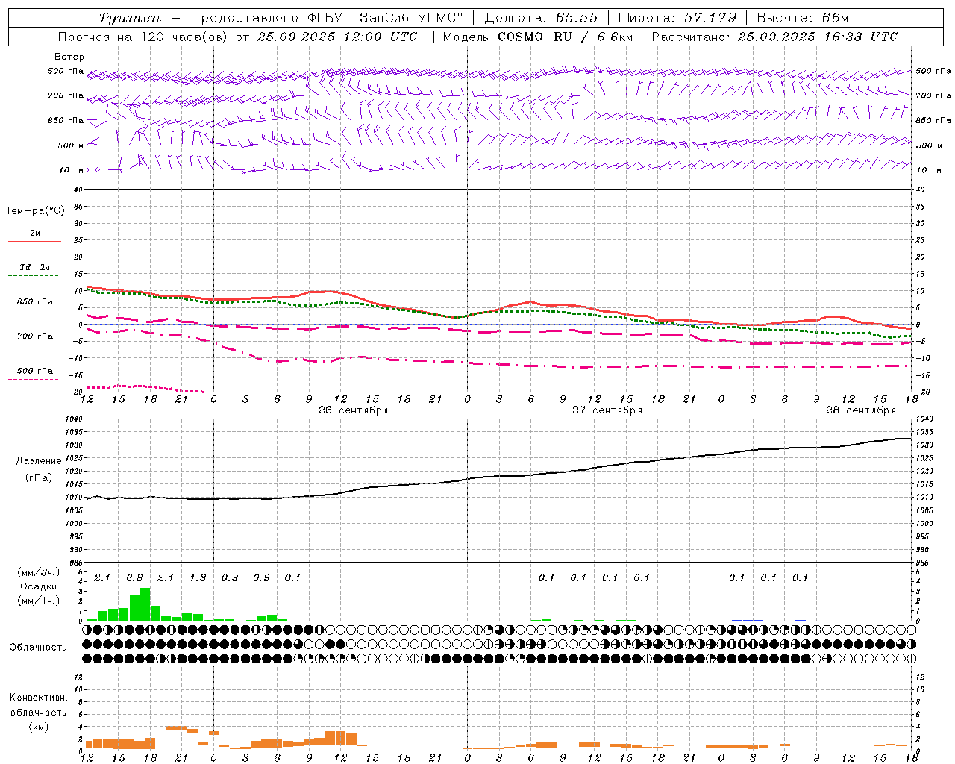Click the "Ветер" panel label

tap(69, 57)
